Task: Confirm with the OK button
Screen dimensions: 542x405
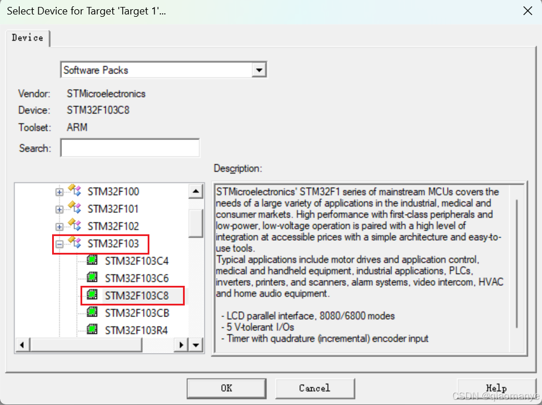Action: coord(226,388)
